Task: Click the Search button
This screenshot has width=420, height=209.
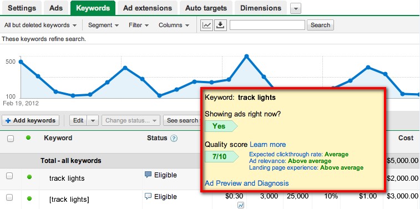Action: (320, 25)
